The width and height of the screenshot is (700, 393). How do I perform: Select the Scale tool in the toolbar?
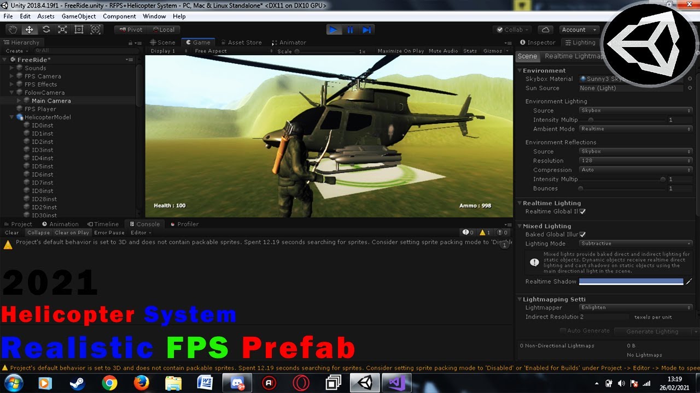[x=62, y=29]
